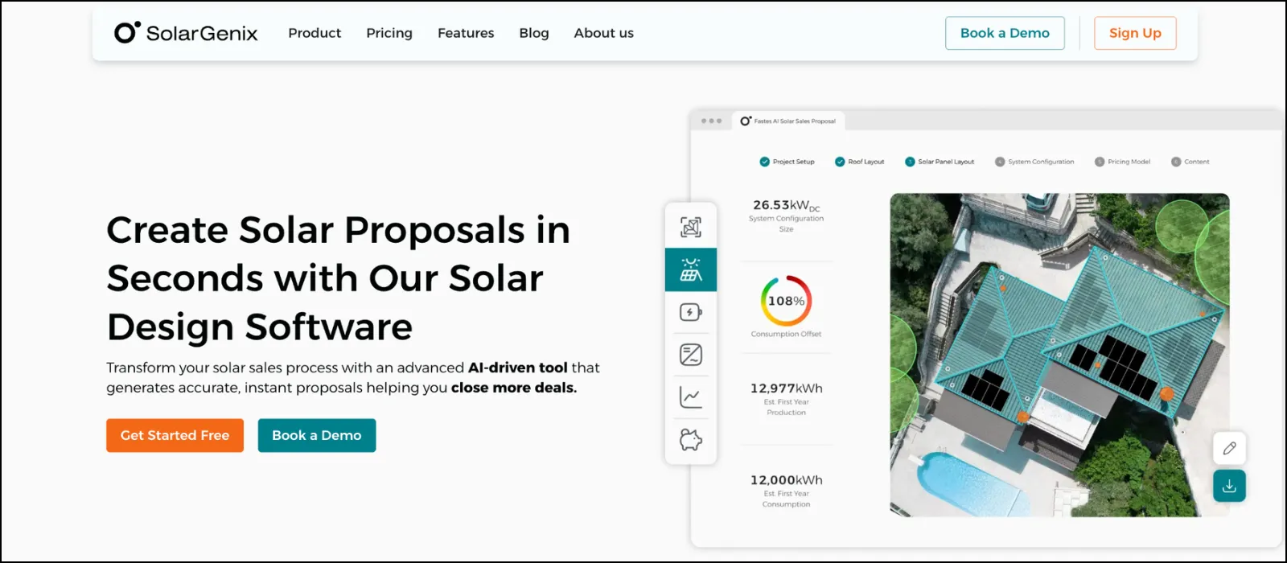Open the production chart icon
This screenshot has height=563, width=1287.
coord(691,397)
